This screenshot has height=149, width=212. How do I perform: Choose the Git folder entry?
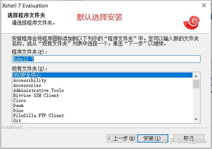click(17, 121)
